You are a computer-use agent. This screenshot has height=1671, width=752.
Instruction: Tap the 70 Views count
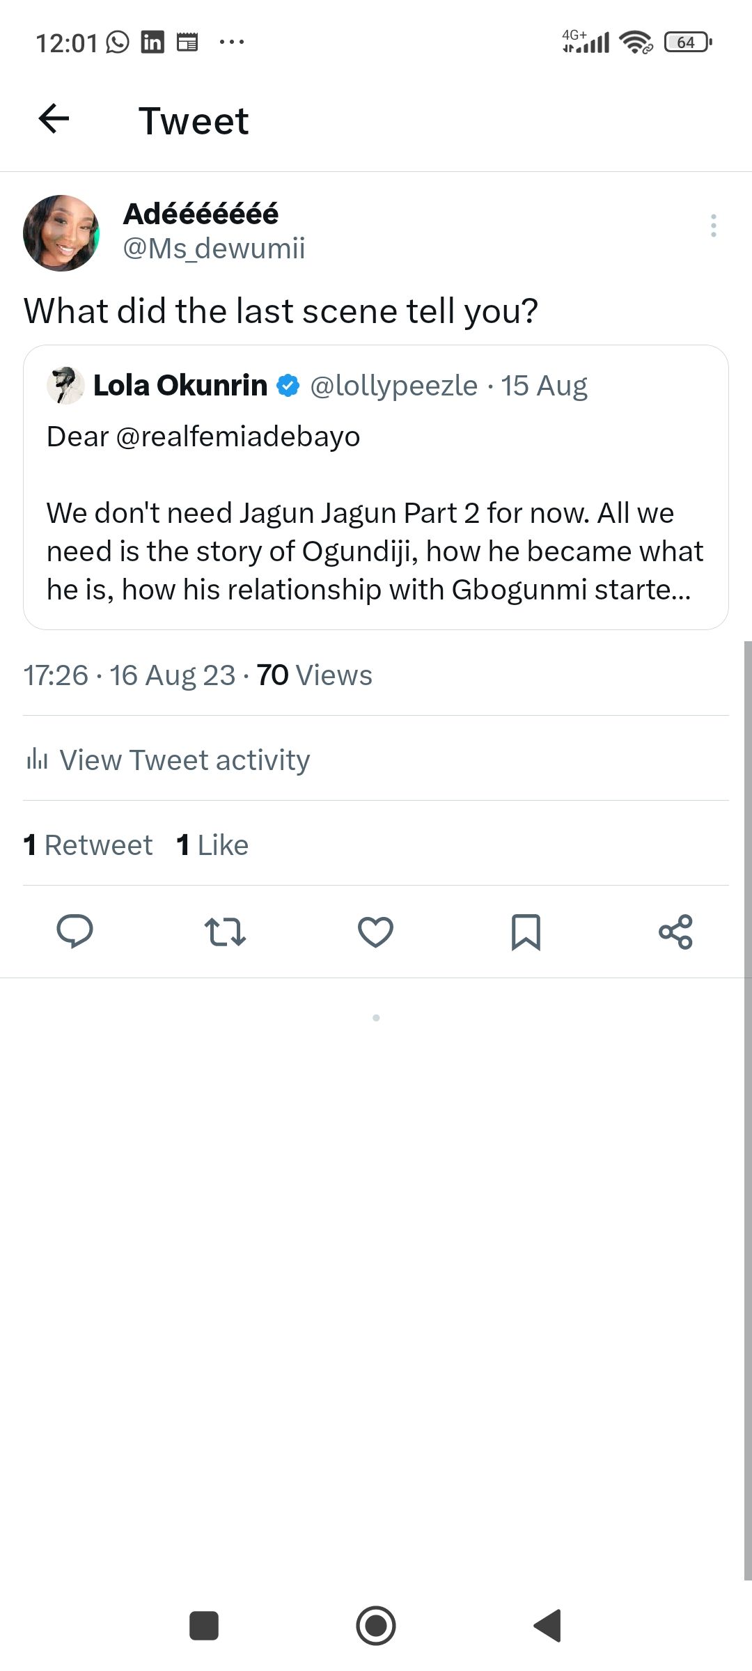[x=314, y=675]
